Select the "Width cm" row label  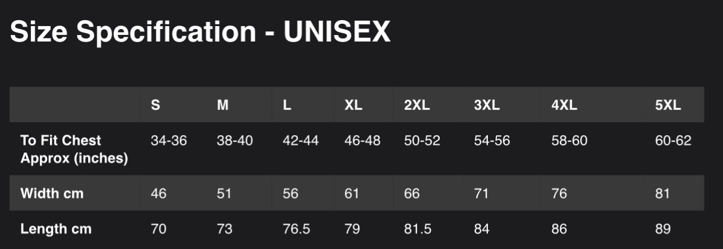click(x=52, y=193)
